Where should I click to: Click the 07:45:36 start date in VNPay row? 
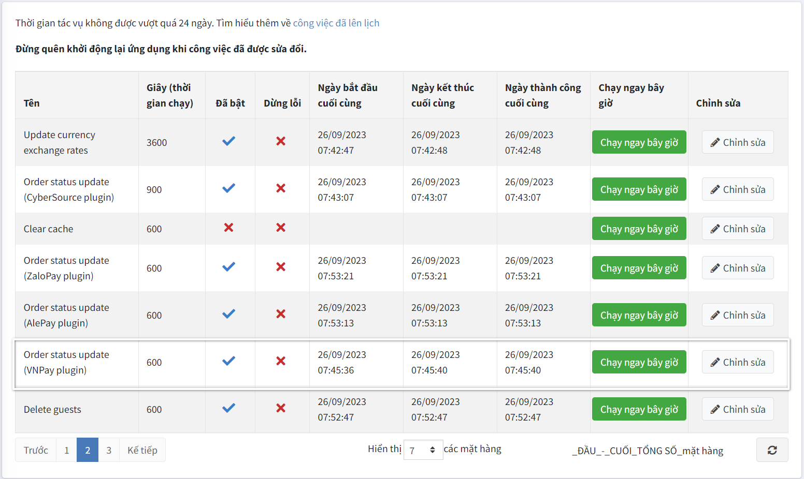pos(336,370)
